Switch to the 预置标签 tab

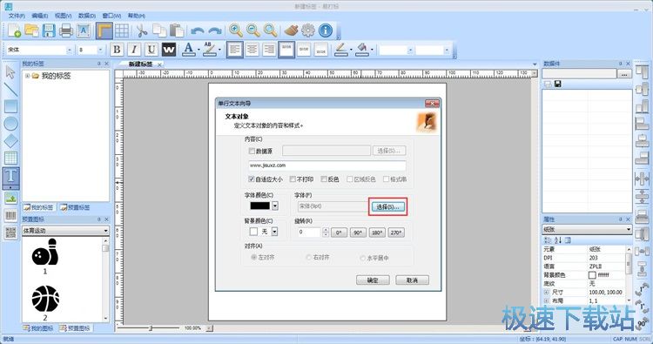coord(75,207)
